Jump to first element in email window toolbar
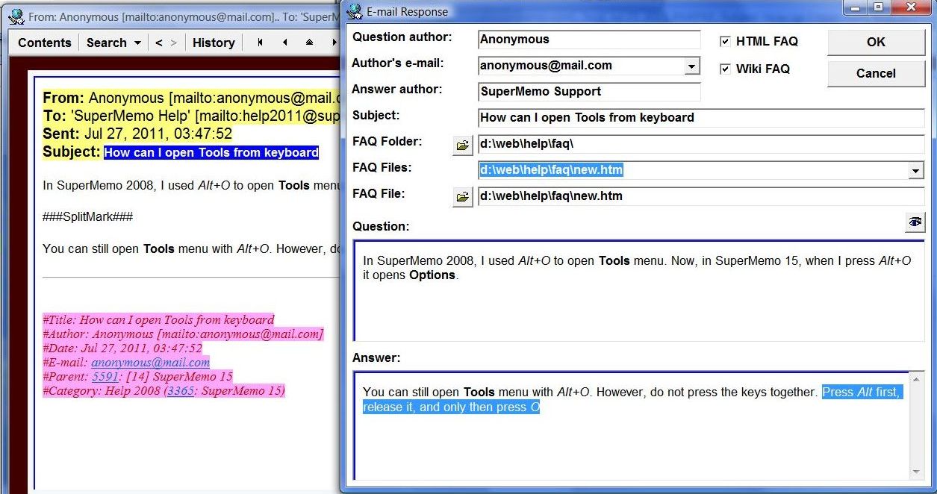Image resolution: width=937 pixels, height=494 pixels. point(260,43)
